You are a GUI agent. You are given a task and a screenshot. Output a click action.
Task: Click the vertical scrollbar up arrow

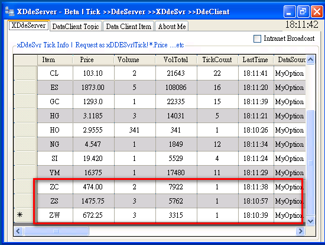(310, 60)
